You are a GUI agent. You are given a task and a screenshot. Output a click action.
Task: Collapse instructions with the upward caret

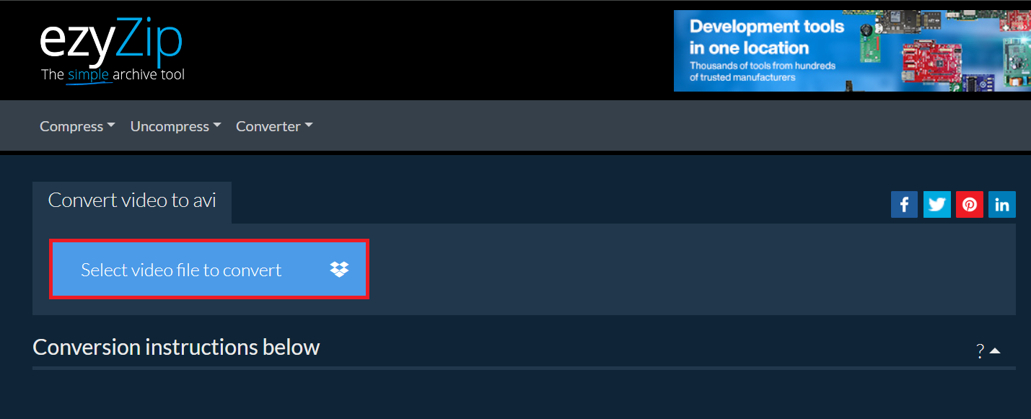click(x=995, y=351)
